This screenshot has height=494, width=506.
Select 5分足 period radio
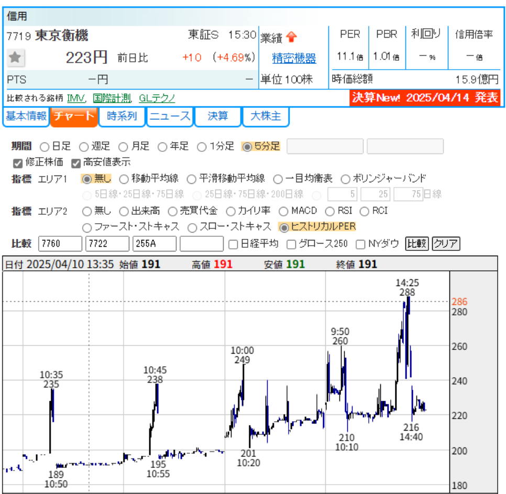tap(247, 147)
